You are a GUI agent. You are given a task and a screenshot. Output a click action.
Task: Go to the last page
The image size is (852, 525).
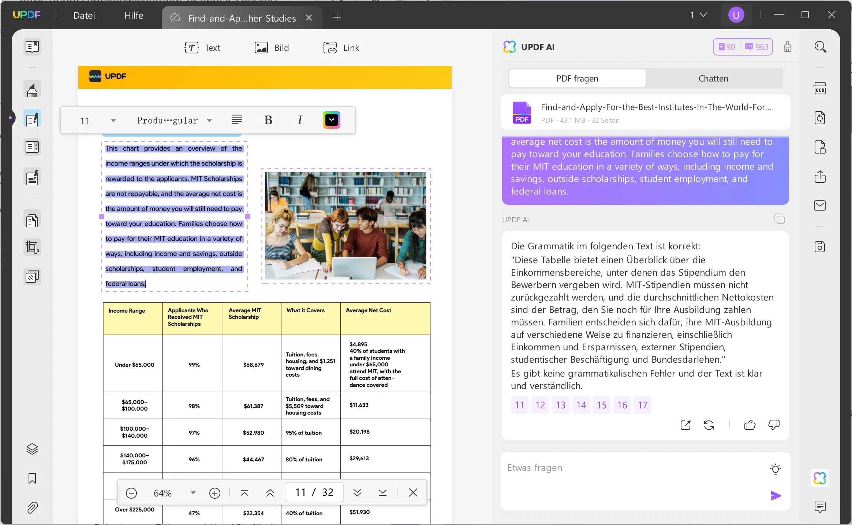[x=383, y=493]
